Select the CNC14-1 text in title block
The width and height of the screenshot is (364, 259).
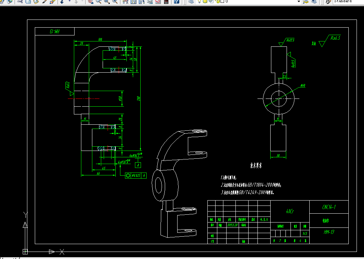(x=329, y=207)
